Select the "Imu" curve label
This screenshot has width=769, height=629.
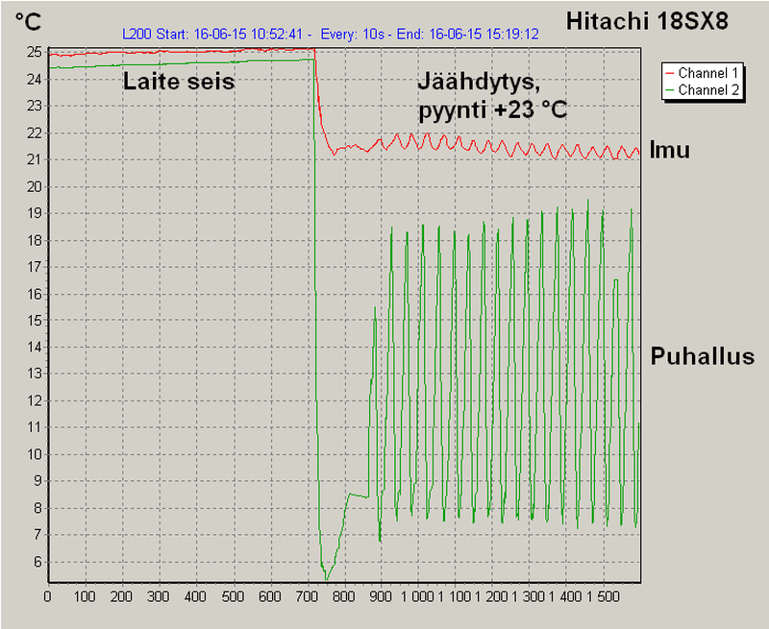670,151
